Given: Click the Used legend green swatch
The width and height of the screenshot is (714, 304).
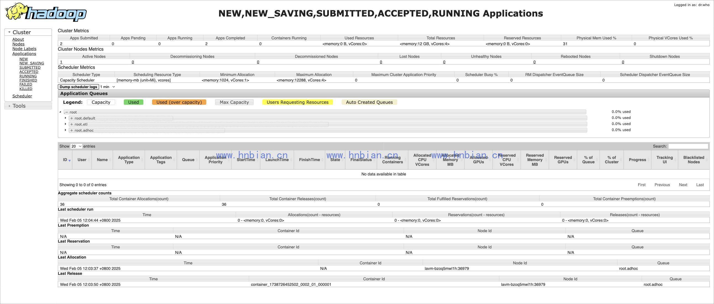Looking at the screenshot, I should click(133, 102).
